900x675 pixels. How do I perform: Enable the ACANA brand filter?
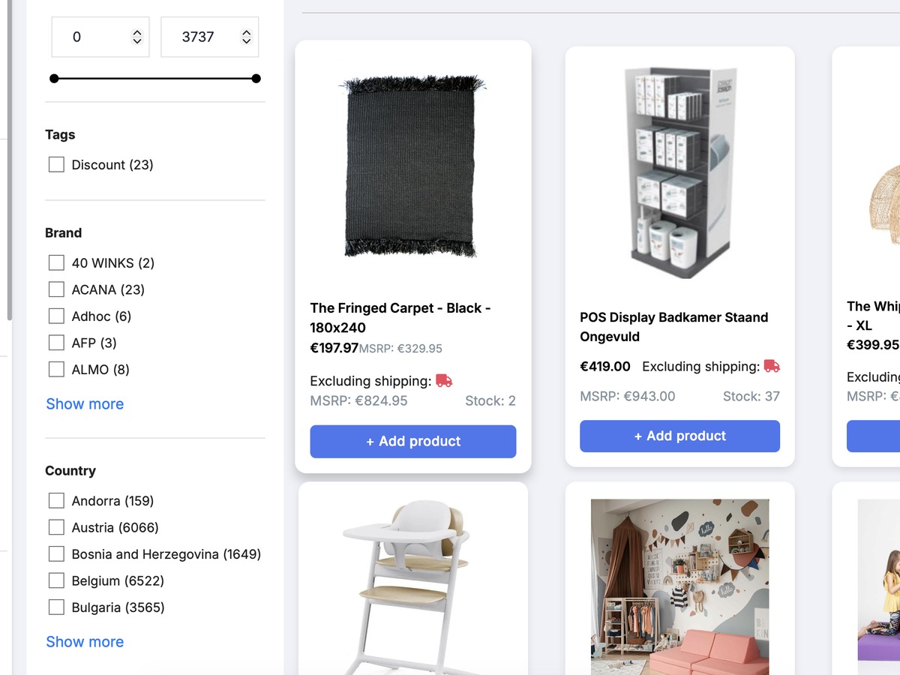tap(56, 289)
